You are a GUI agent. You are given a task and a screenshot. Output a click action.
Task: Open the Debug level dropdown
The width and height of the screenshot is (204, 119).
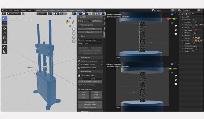(87, 21)
